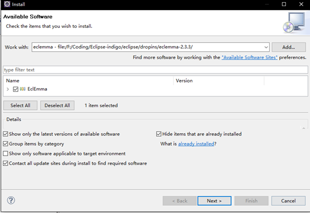Image resolution: width=310 pixels, height=213 pixels.
Task: Disable Group items by category
Action: tap(6, 144)
